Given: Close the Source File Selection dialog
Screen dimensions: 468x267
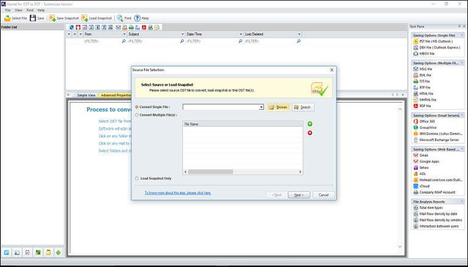Looking at the screenshot, I should pos(332,70).
